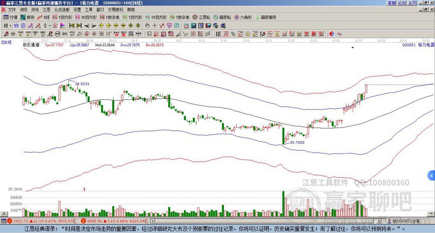Click the percent sign tool icon
The width and height of the screenshot is (435, 233).
(x=233, y=34)
